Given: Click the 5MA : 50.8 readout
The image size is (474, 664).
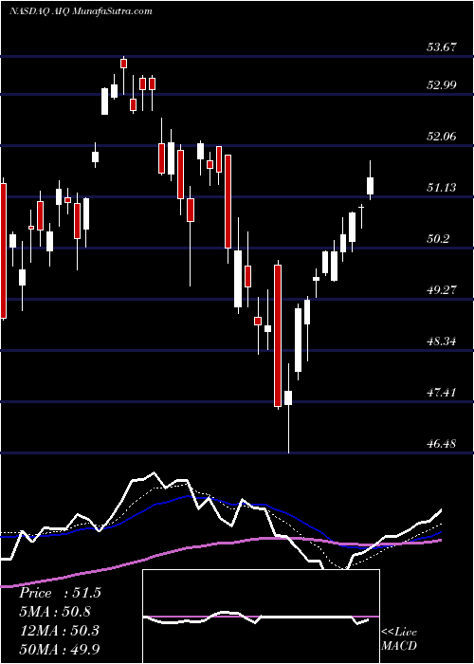Looking at the screenshot, I should pyautogui.click(x=55, y=612).
